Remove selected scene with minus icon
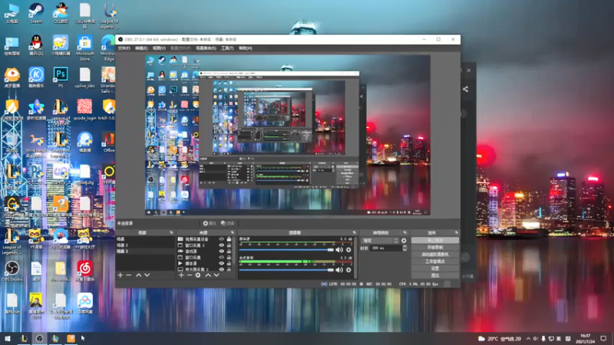 (128, 275)
